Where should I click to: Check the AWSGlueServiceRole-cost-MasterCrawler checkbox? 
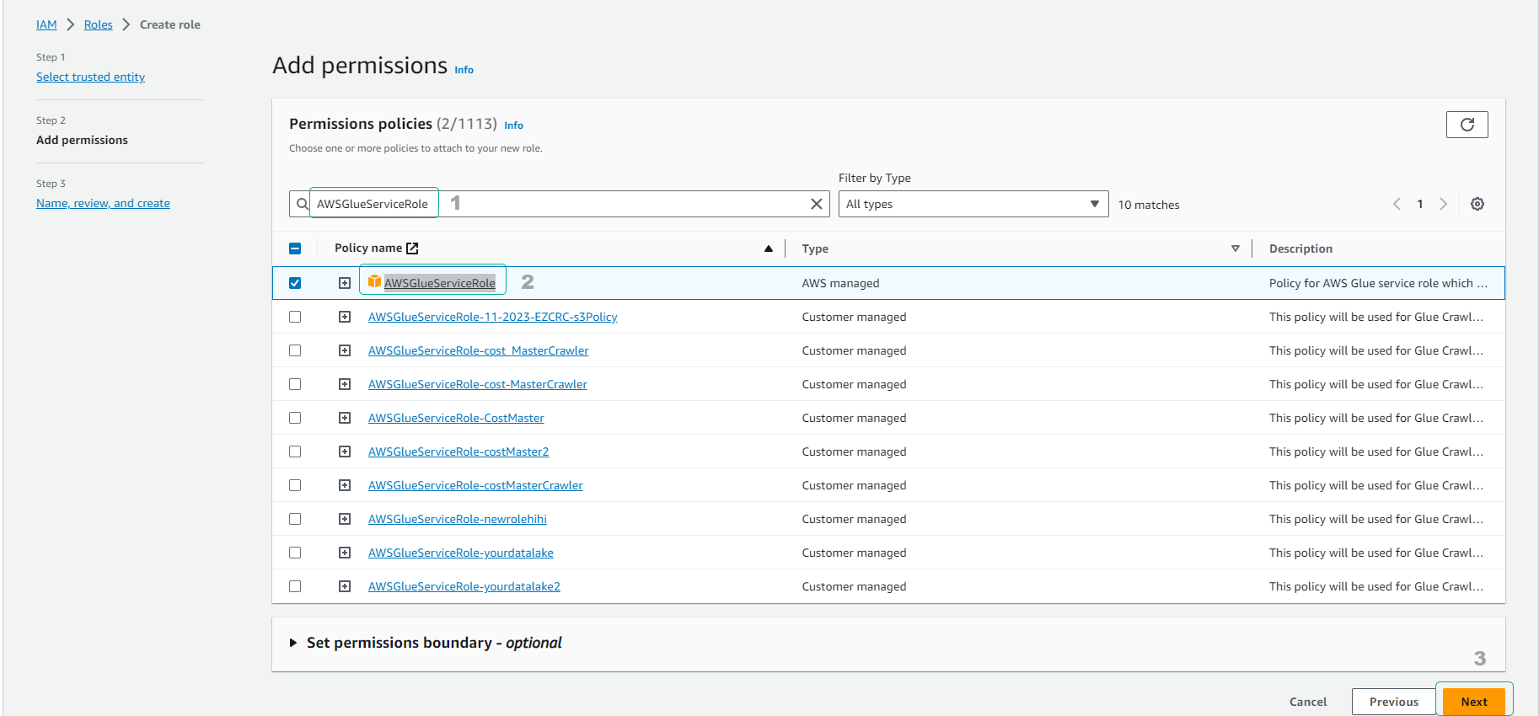point(295,384)
